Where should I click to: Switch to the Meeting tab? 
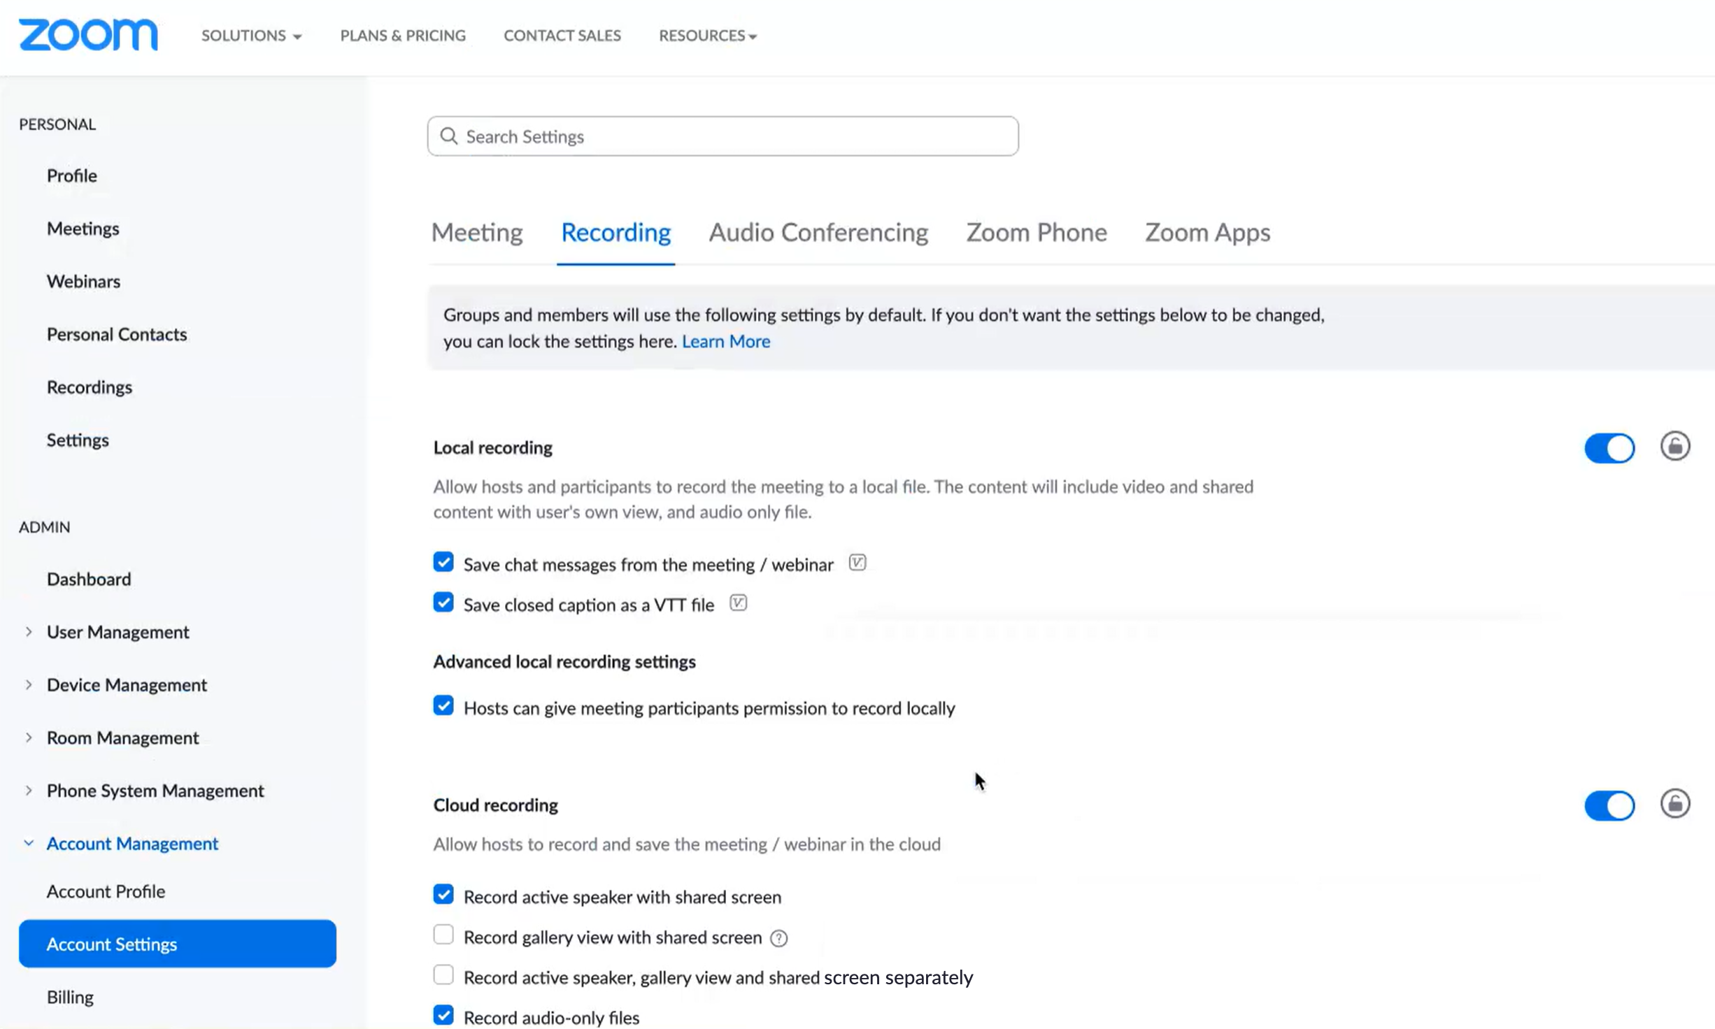pos(477,232)
